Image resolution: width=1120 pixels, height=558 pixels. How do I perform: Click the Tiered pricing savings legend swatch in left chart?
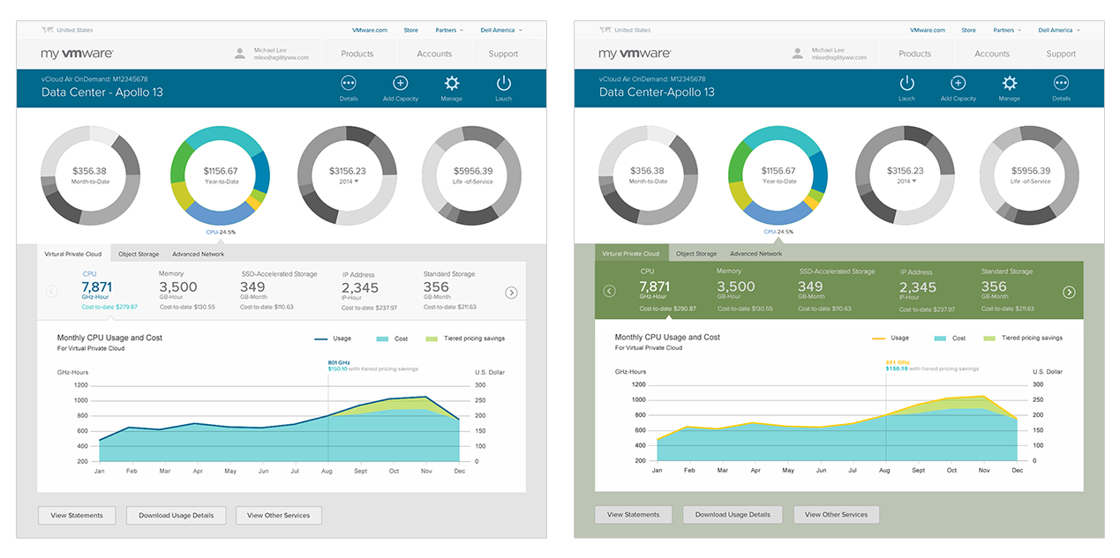pos(432,339)
